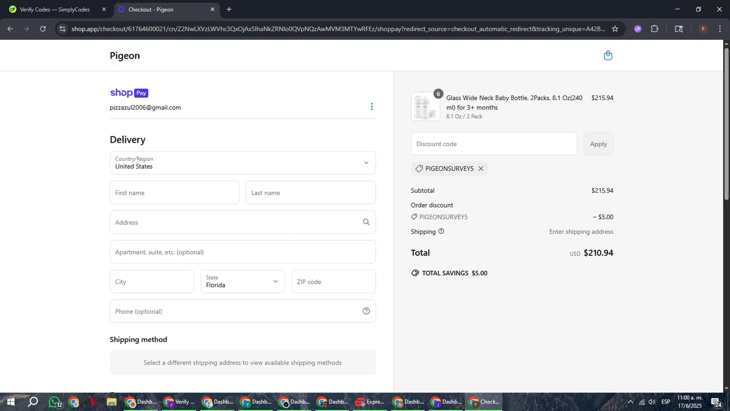Open the Shop Pay account options menu
This screenshot has width=730, height=411.
tap(372, 107)
